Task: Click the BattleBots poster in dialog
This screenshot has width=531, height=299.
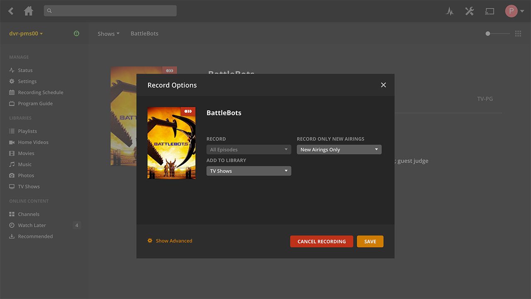Action: click(171, 143)
